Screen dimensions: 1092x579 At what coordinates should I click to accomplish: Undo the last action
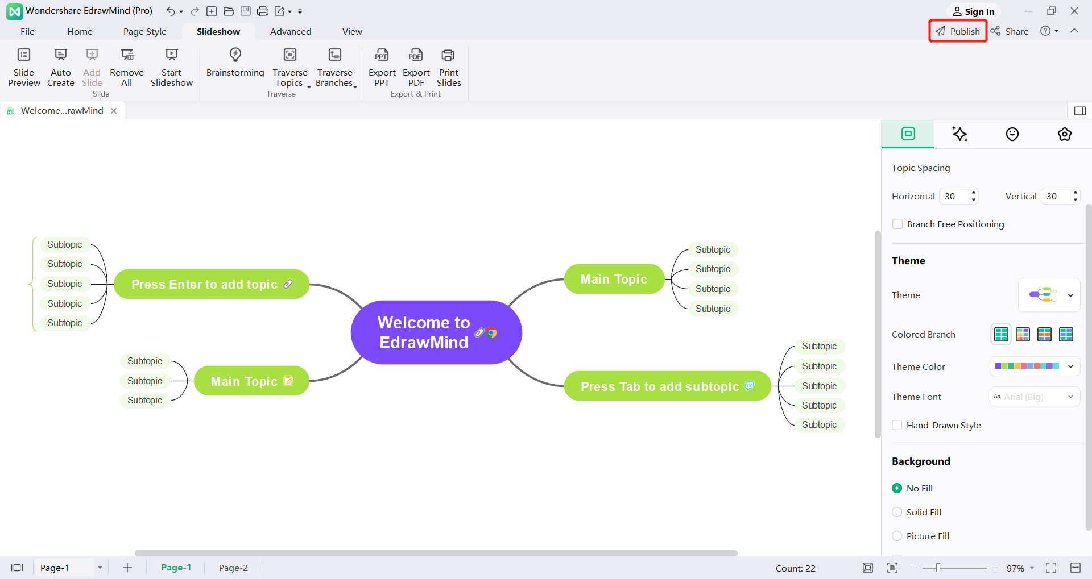pyautogui.click(x=170, y=11)
